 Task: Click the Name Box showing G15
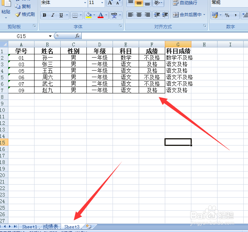24,36
